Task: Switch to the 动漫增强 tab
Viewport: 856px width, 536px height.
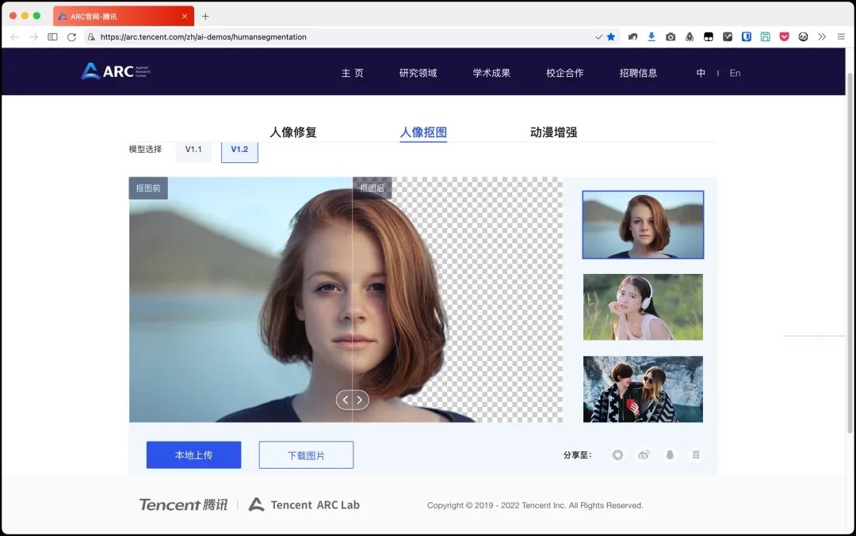Action: pyautogui.click(x=553, y=132)
